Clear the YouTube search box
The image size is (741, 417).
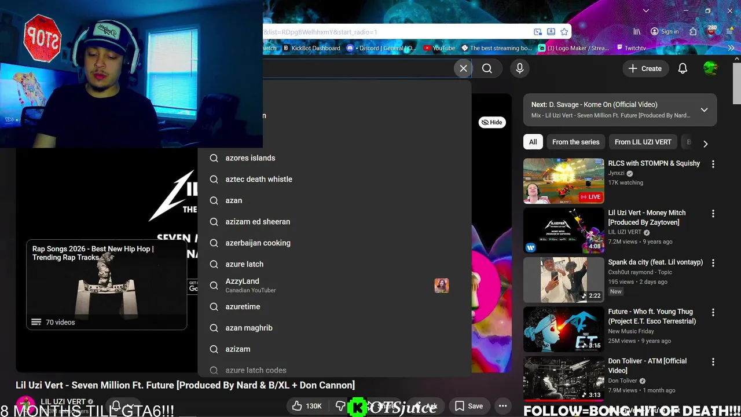pyautogui.click(x=463, y=68)
